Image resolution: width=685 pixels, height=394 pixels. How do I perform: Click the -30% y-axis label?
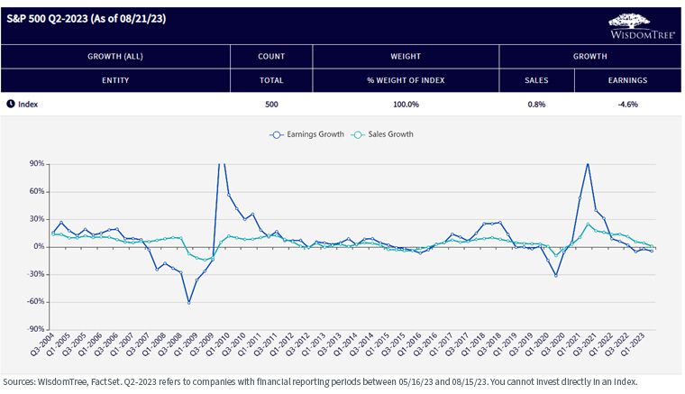pos(36,274)
